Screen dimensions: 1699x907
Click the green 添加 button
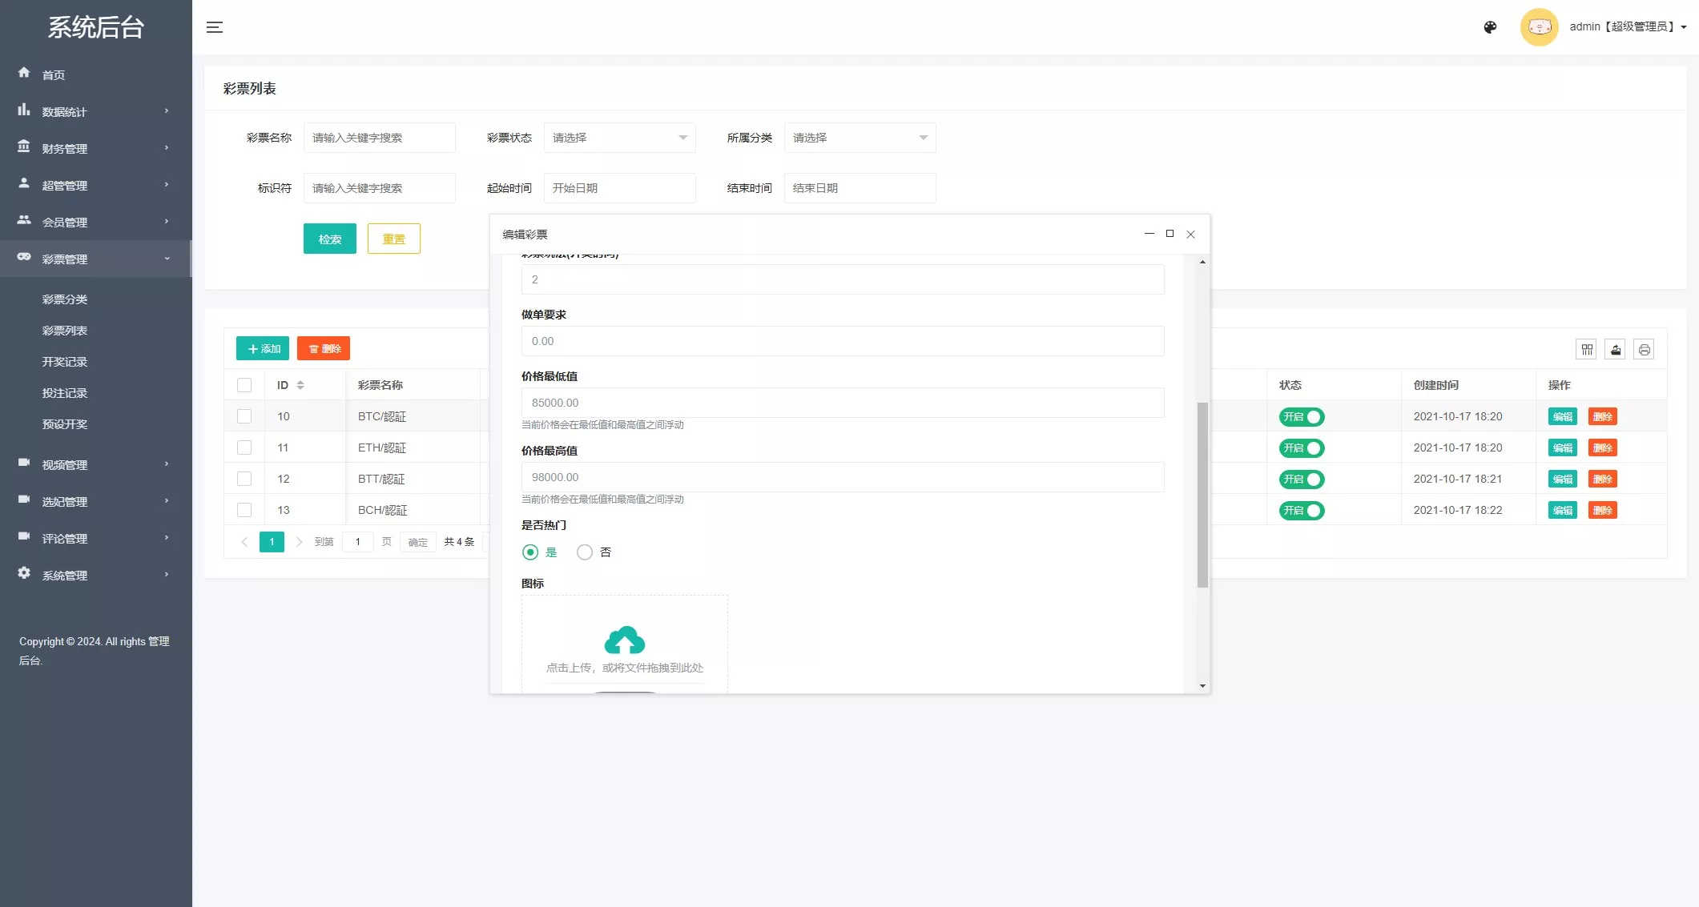pos(263,348)
